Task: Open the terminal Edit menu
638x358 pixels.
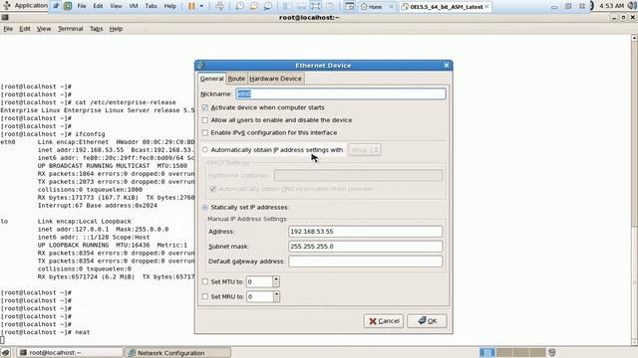Action: 25,29
